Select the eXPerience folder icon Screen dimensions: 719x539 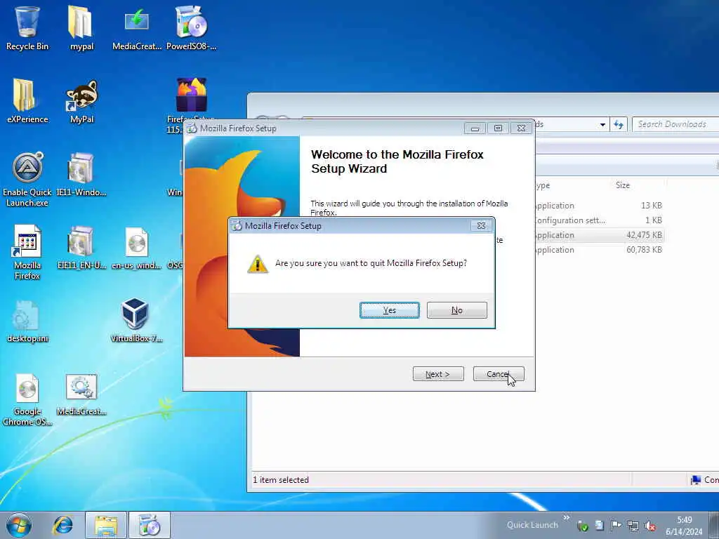[27, 101]
